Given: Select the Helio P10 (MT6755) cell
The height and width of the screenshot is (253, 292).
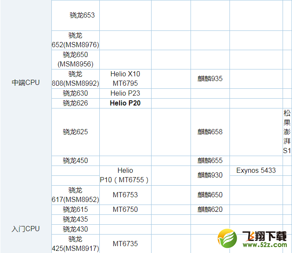Looking at the screenshot, I should 125,175.
